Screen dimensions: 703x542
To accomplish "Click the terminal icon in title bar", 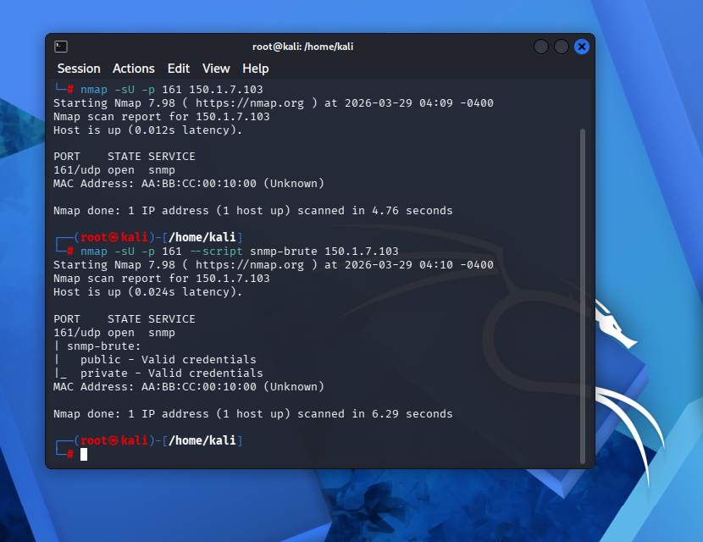I will tap(61, 47).
